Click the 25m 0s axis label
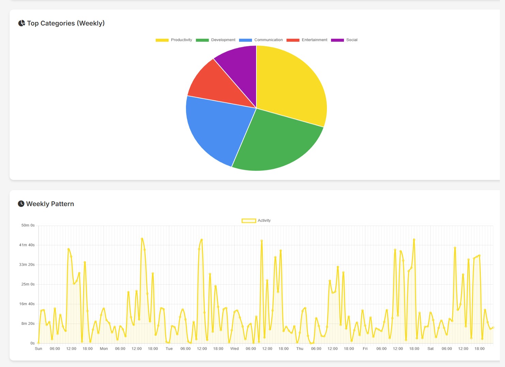This screenshot has height=367, width=505. (x=28, y=284)
